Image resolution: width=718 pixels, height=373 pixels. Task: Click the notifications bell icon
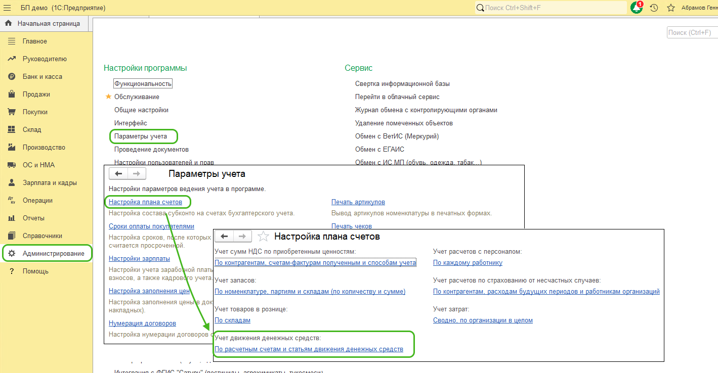636,8
